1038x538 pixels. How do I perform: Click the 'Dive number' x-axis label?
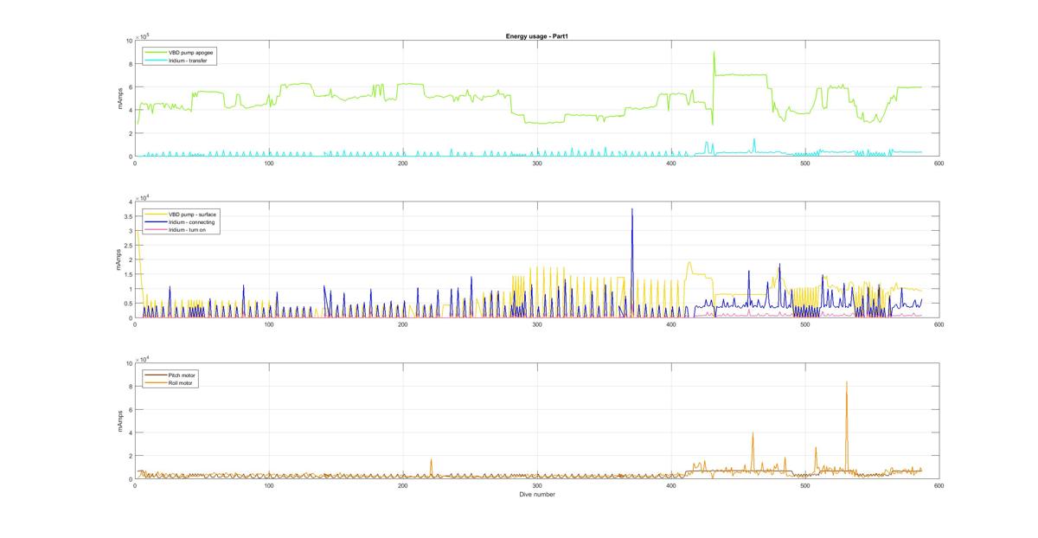536,495
